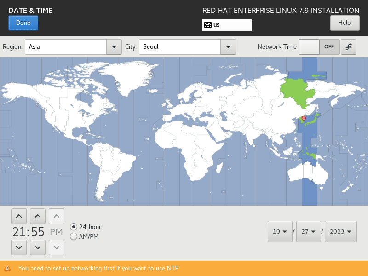Click the NTP networking warning message

(98, 268)
